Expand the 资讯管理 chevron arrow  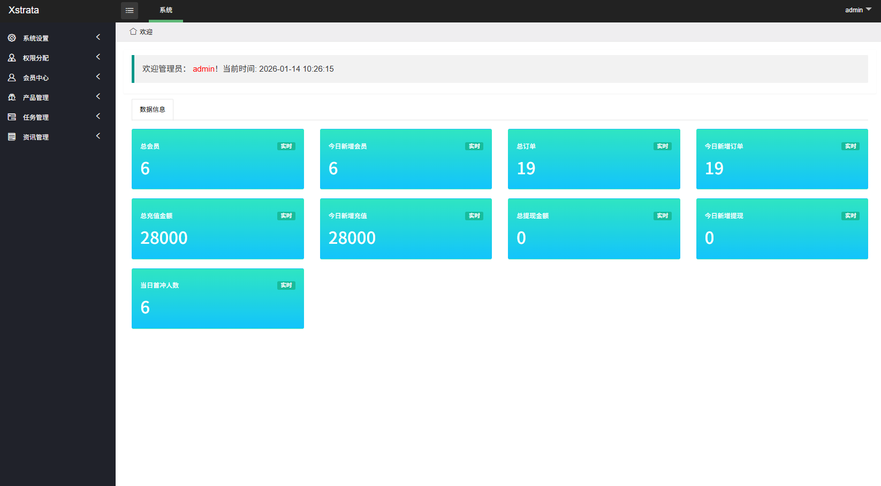click(98, 136)
